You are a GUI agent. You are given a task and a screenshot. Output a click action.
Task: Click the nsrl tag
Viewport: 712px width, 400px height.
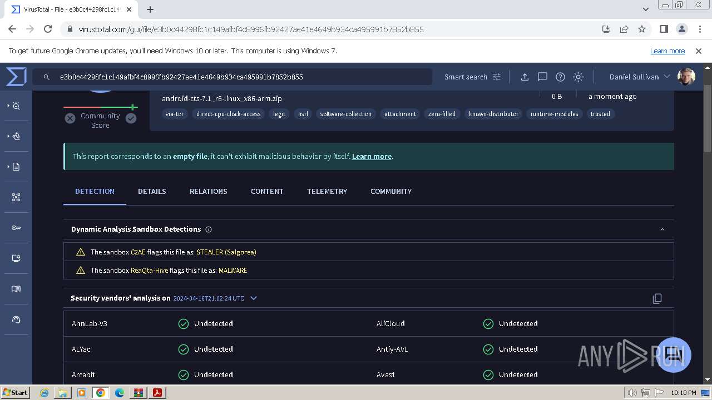click(303, 114)
